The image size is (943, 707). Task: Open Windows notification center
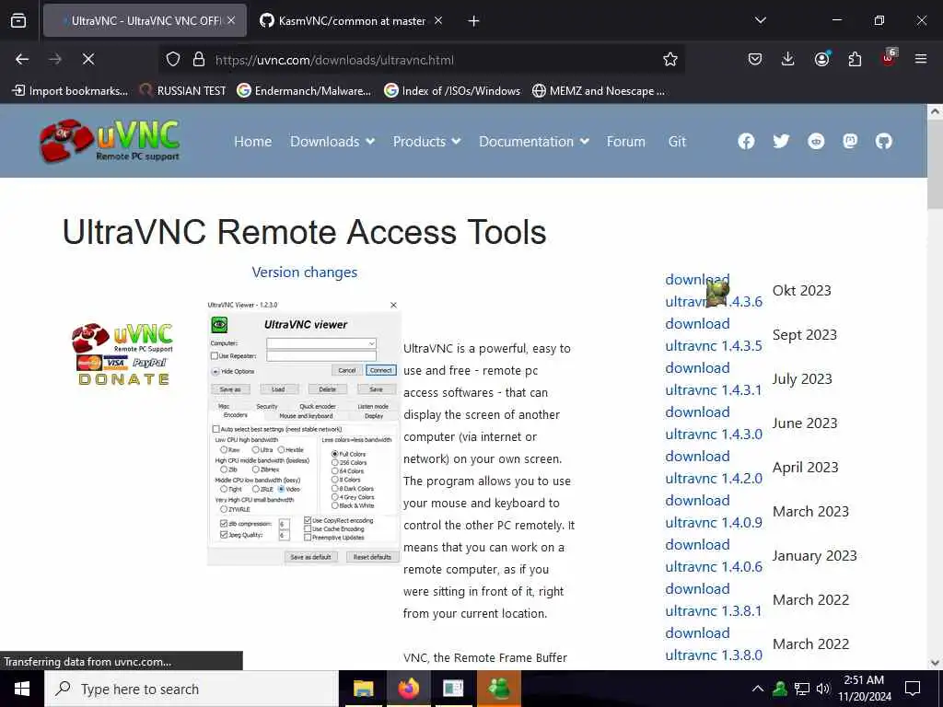pos(913,689)
